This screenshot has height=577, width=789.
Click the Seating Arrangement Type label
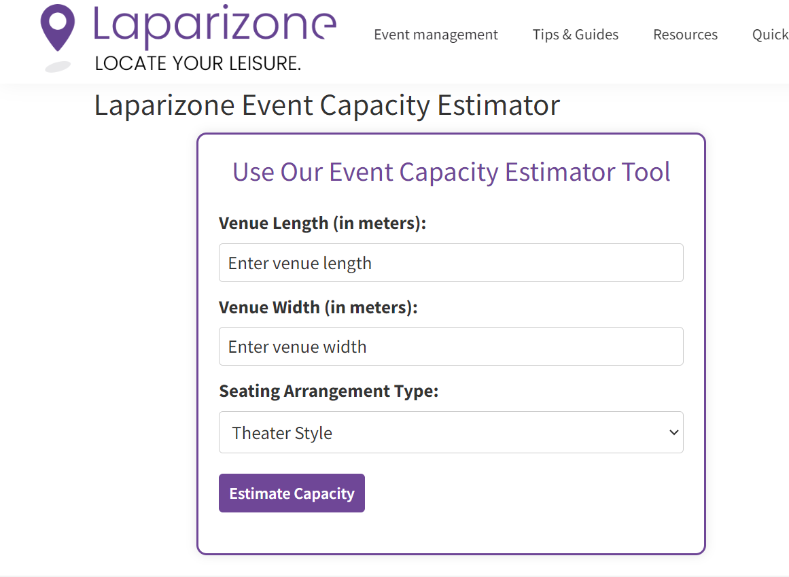coord(328,391)
